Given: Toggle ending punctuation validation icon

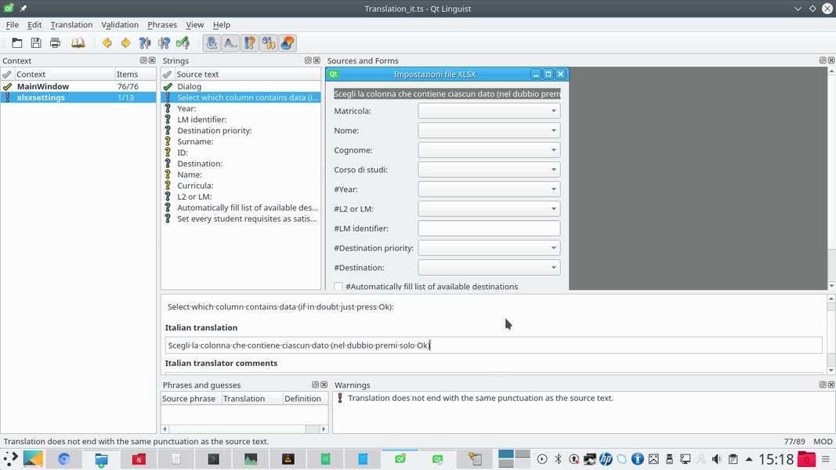Looking at the screenshot, I should (249, 43).
